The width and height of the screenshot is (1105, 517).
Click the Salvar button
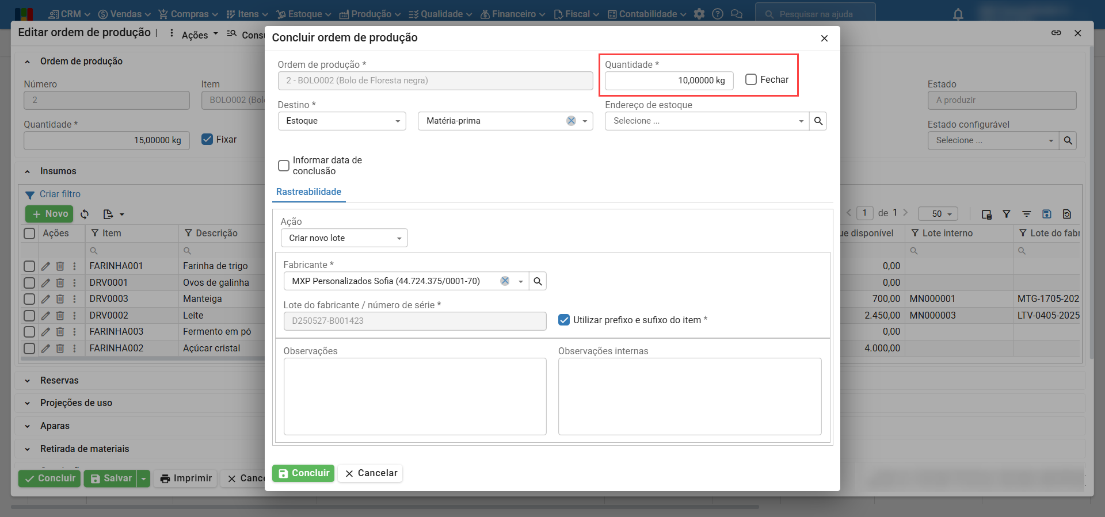pyautogui.click(x=110, y=478)
